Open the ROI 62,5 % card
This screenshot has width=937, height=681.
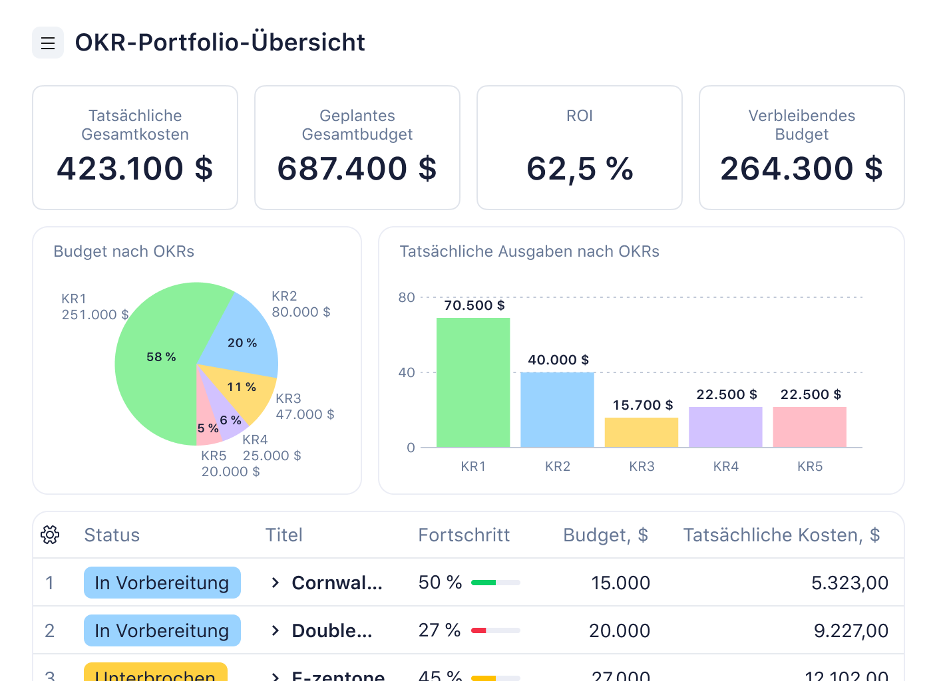pyautogui.click(x=580, y=148)
